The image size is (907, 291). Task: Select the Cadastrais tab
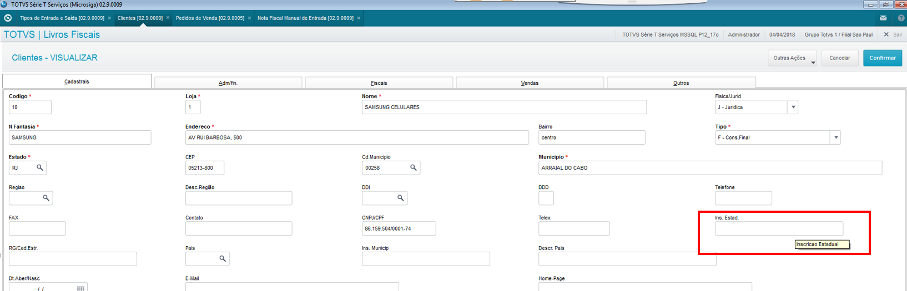[77, 81]
